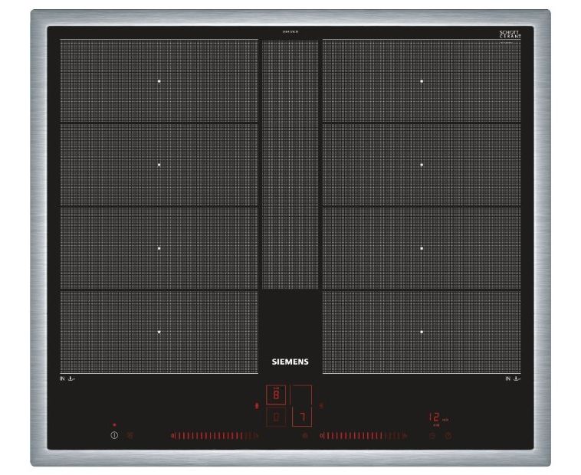Tap the rightmost timer clock icon
581x475 pixels.
point(448,436)
